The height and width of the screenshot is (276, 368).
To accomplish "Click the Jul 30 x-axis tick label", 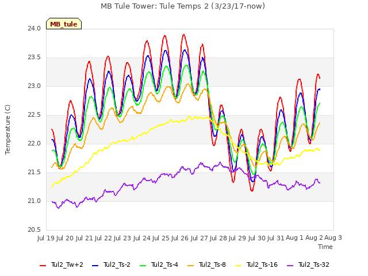I will tap(257, 238).
